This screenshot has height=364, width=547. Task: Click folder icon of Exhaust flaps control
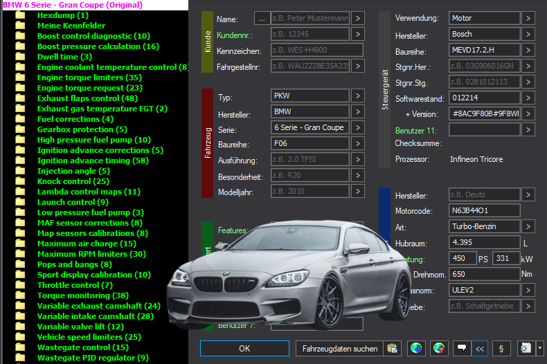tap(20, 98)
